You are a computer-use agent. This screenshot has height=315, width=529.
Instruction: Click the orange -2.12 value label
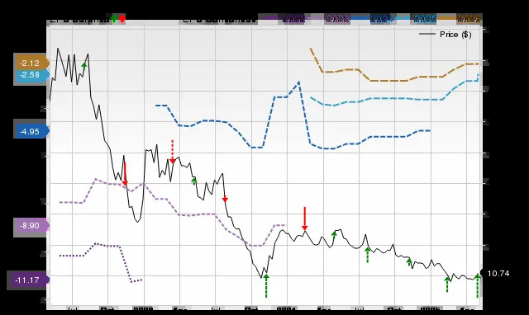pyautogui.click(x=31, y=63)
